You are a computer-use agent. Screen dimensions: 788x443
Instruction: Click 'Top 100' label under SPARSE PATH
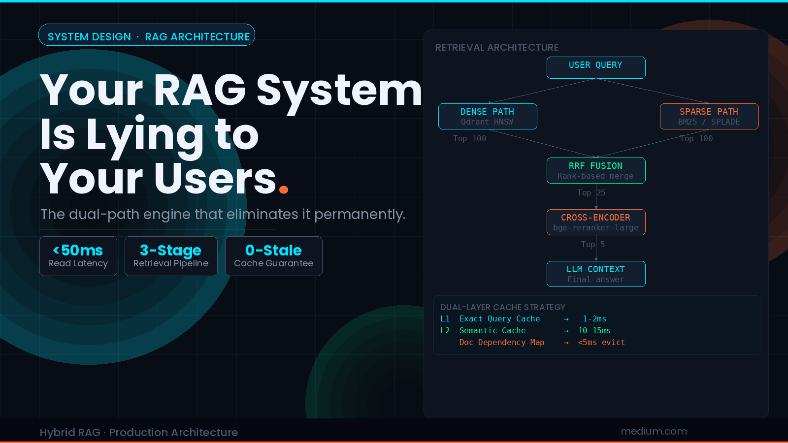point(696,139)
